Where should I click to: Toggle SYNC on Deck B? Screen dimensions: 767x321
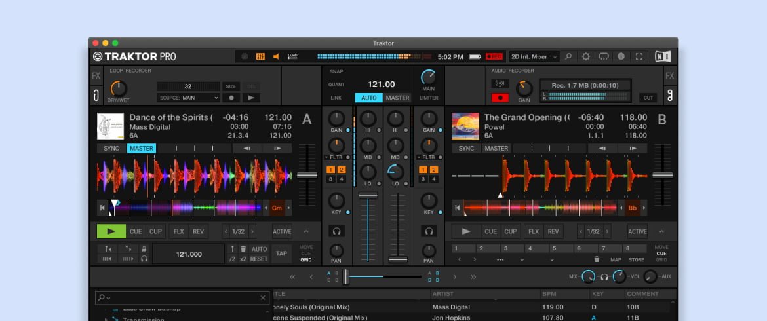pos(466,149)
